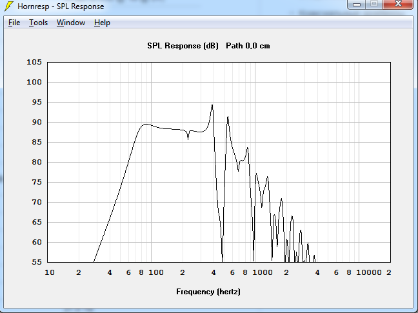The image size is (418, 313).
Task: Click the 95 dB y-axis label
Action: pos(37,102)
